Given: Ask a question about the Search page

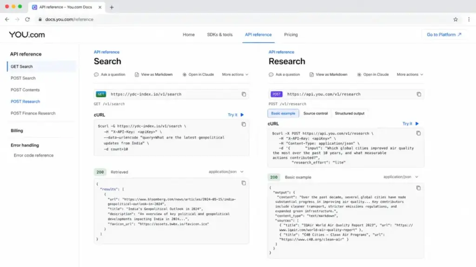Looking at the screenshot, I should (110, 75).
